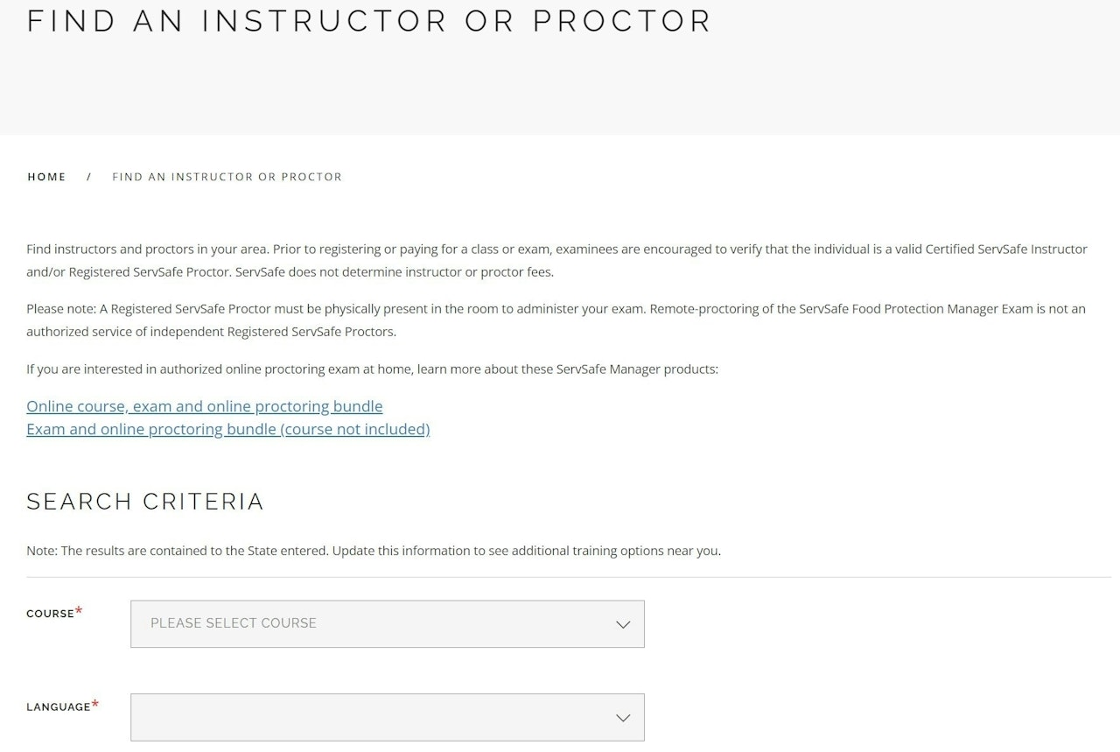Open the Language selection dropdown

coord(387,717)
